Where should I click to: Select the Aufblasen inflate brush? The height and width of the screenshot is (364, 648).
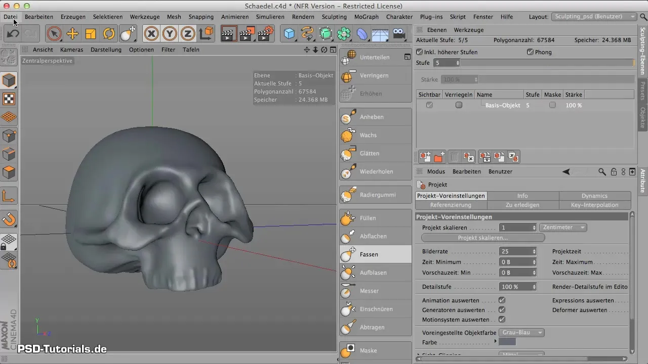375,273
